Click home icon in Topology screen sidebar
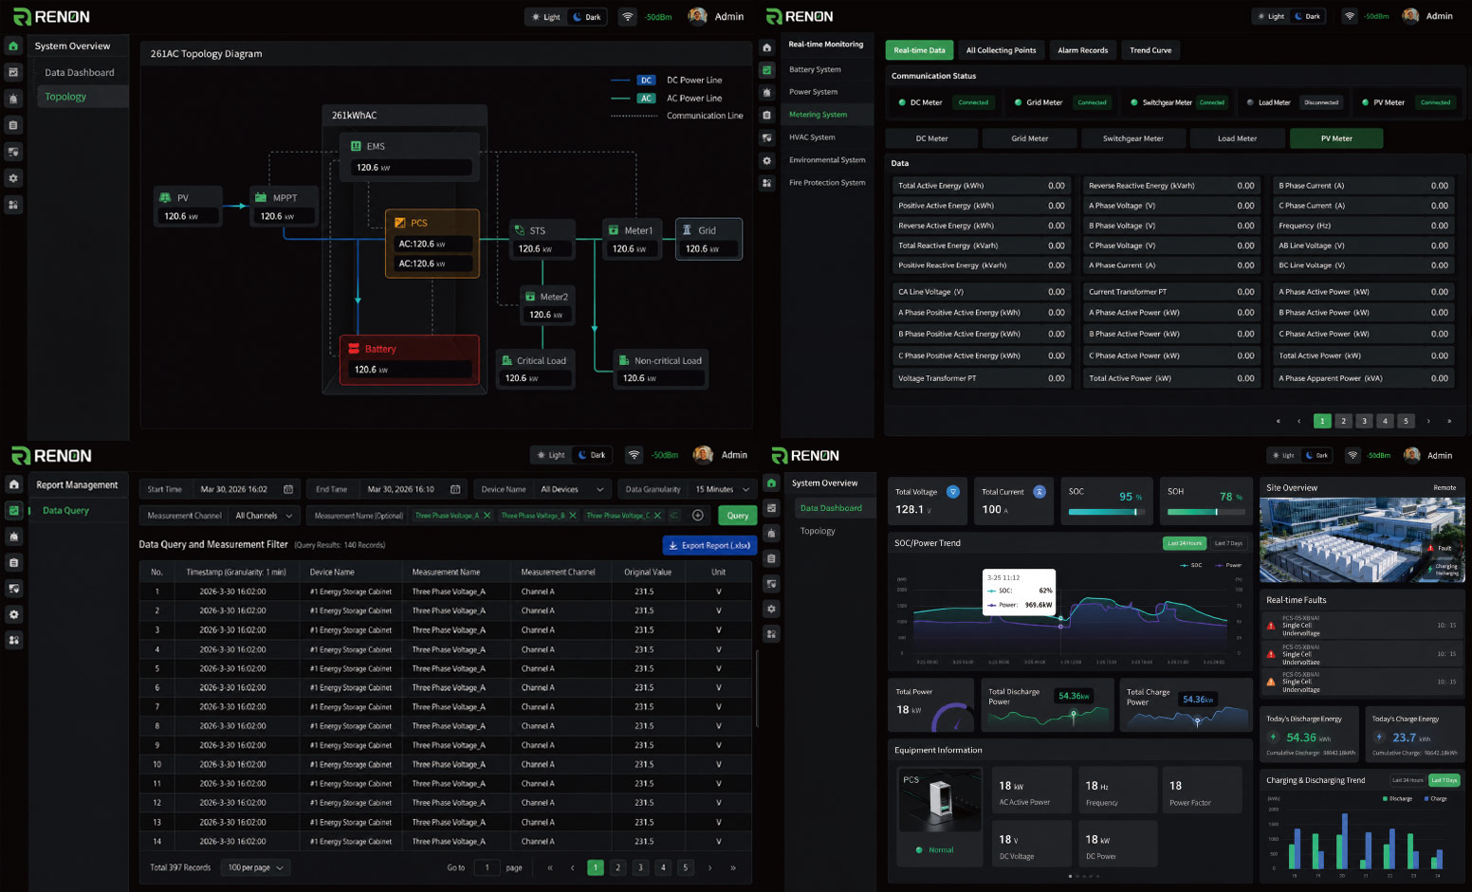The width and height of the screenshot is (1472, 892). tap(13, 46)
